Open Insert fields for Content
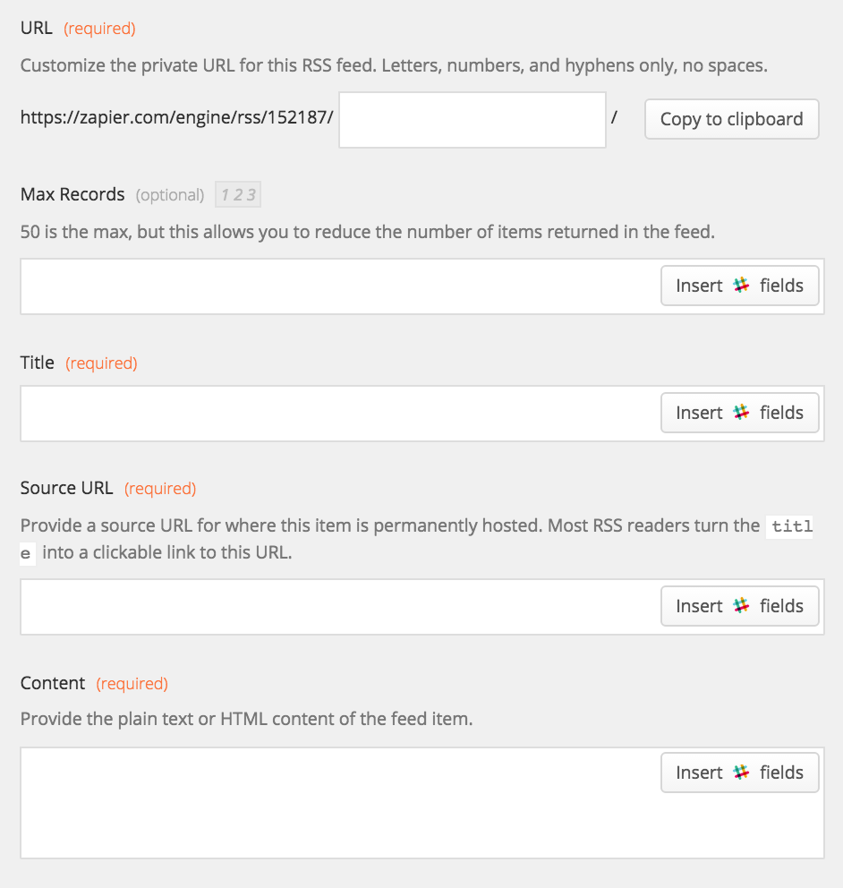The height and width of the screenshot is (888, 843). [739, 773]
